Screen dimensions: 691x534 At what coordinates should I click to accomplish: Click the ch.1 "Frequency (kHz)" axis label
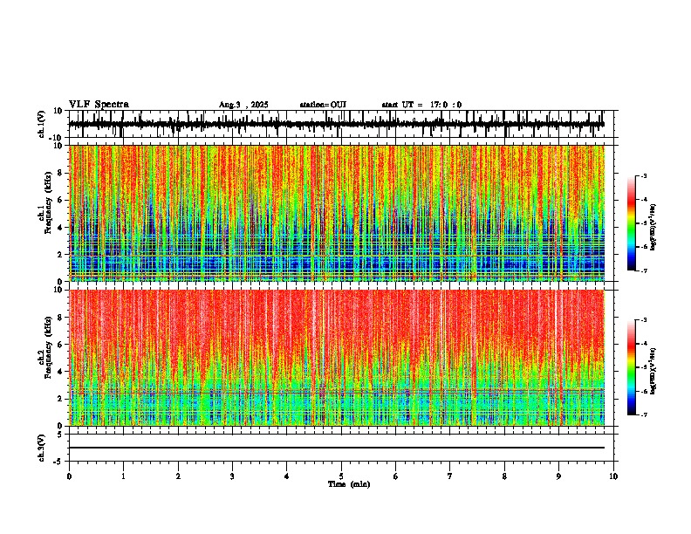49,203
